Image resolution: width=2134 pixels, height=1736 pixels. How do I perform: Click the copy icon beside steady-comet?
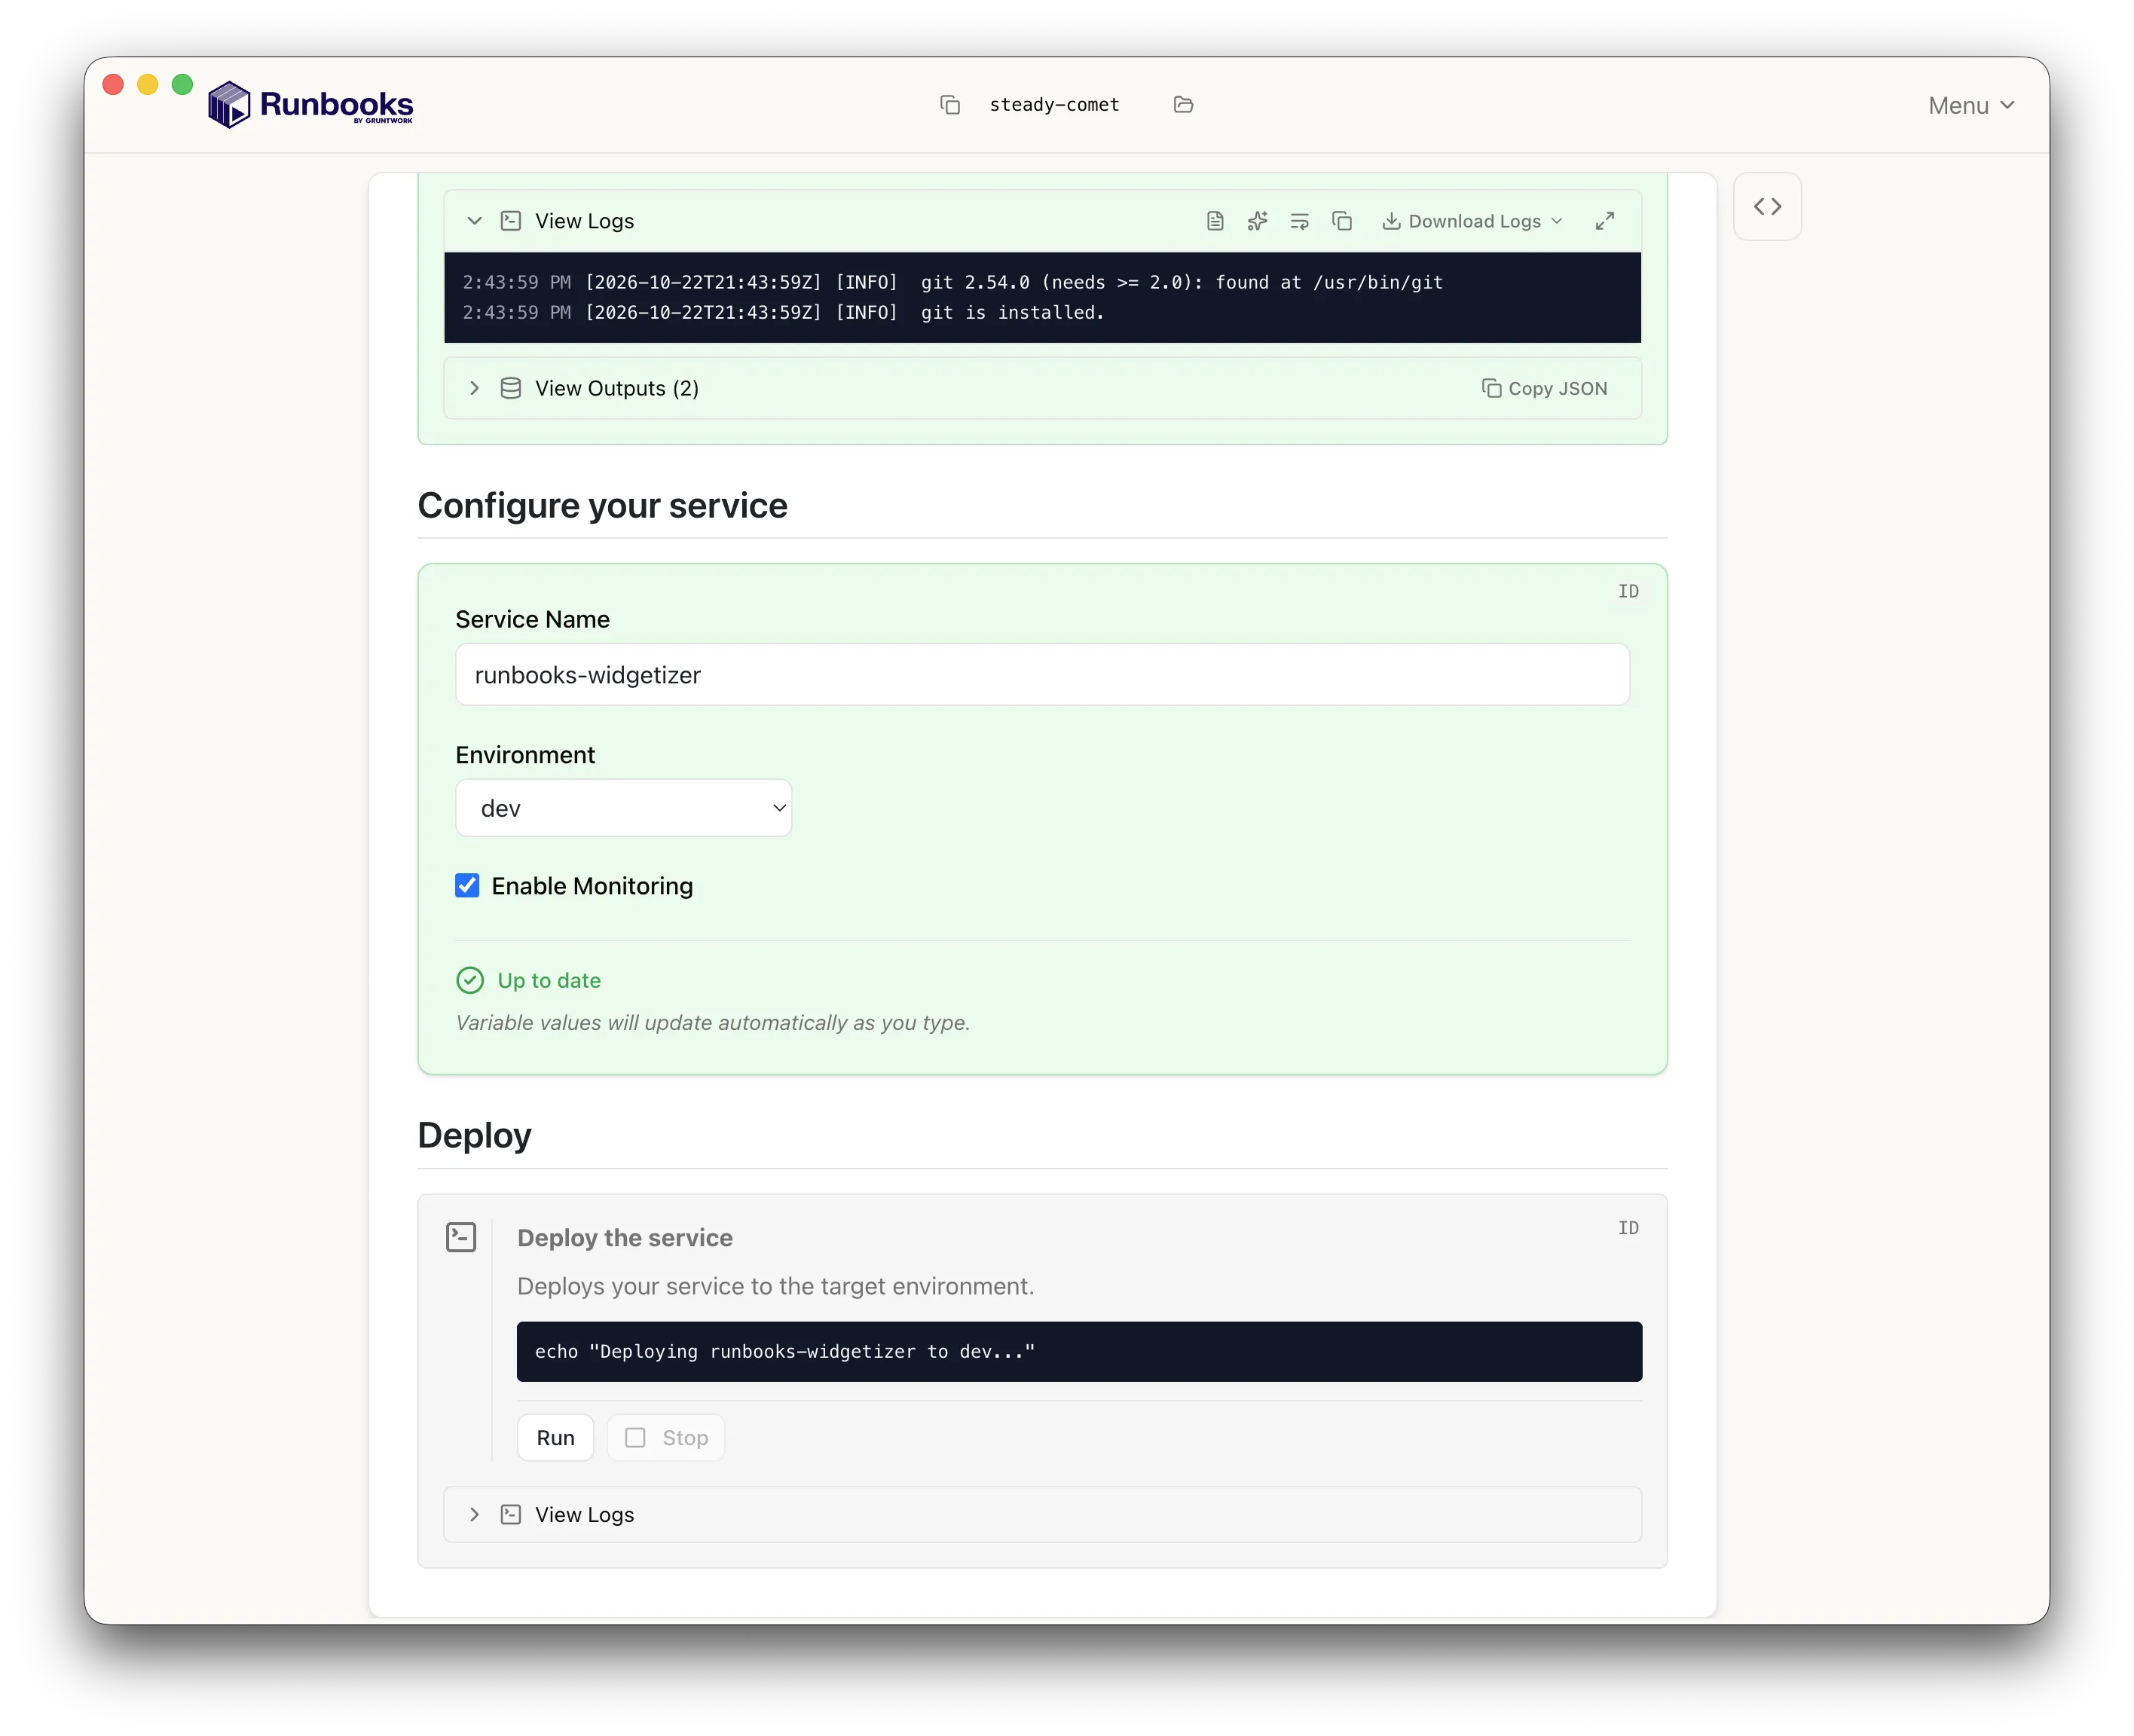click(950, 105)
